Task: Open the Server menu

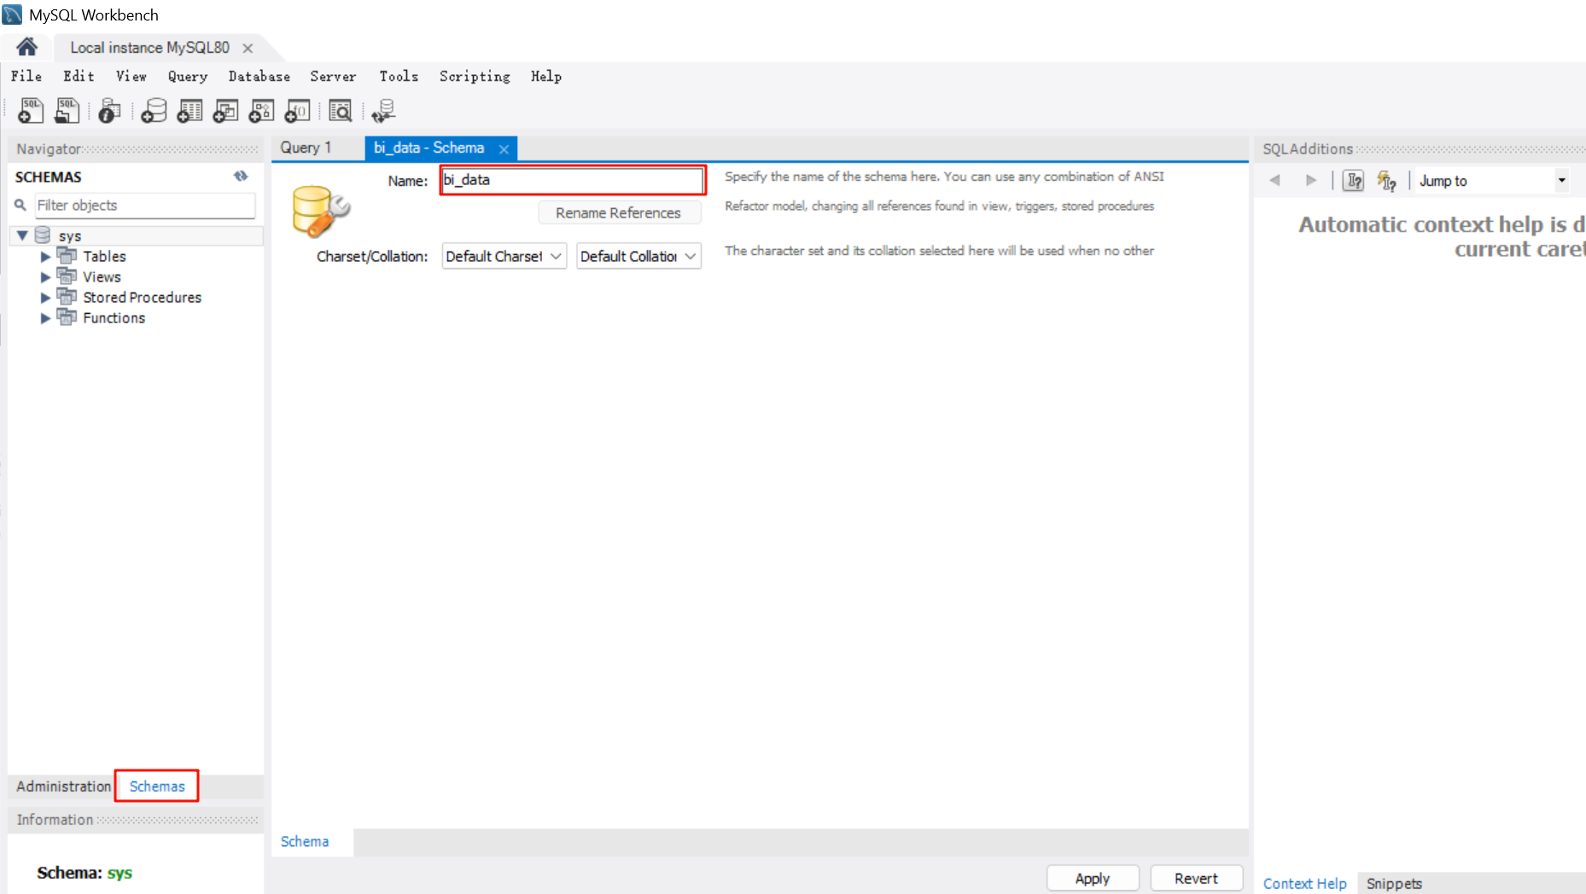Action: point(333,76)
